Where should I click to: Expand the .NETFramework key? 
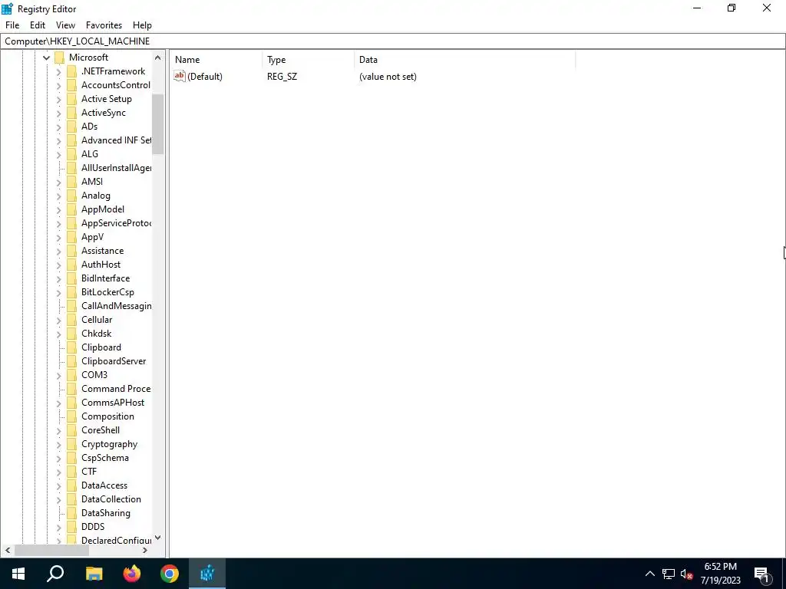(x=58, y=71)
